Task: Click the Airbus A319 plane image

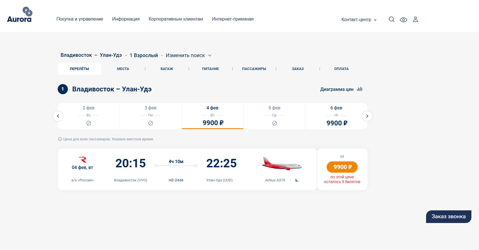Action: [282, 164]
